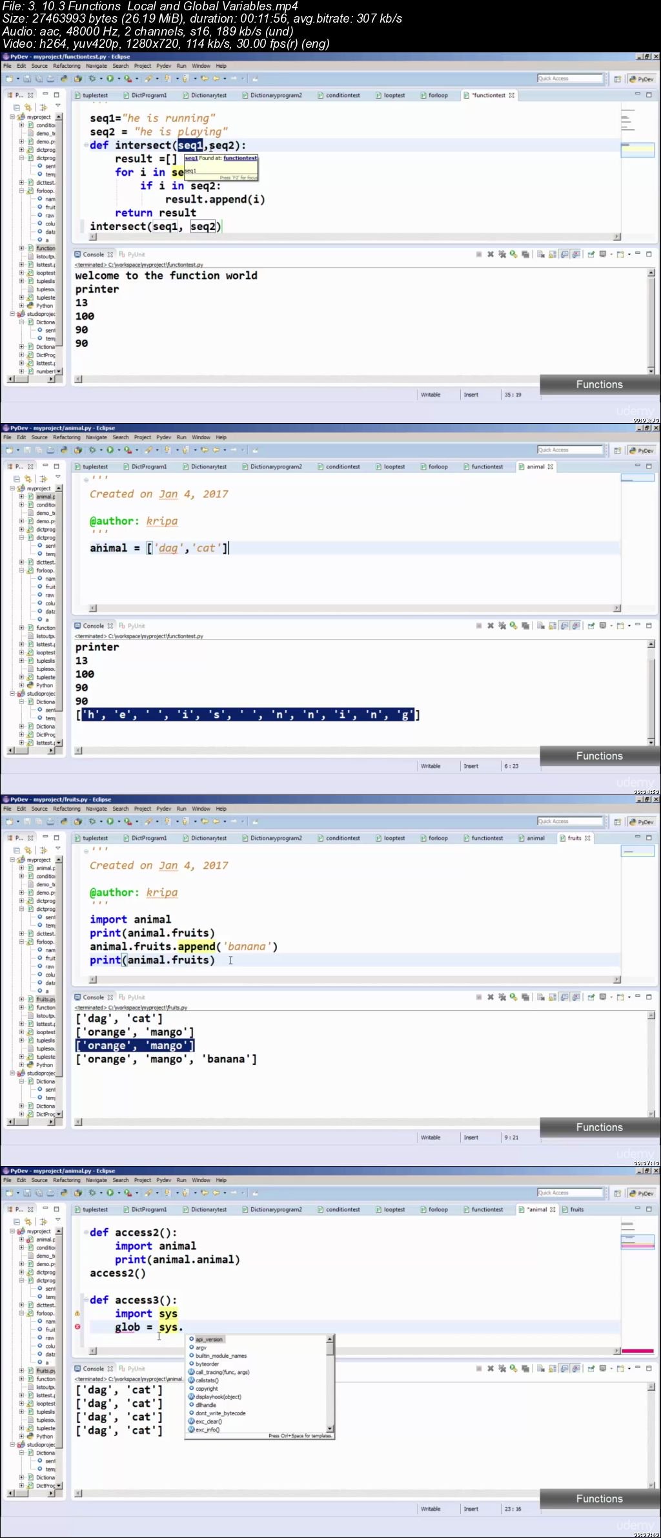Collapse the dictprog node in the bottom frame tree

tap(21, 1280)
